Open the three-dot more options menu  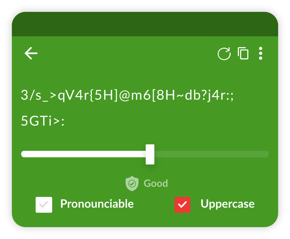pyautogui.click(x=260, y=53)
